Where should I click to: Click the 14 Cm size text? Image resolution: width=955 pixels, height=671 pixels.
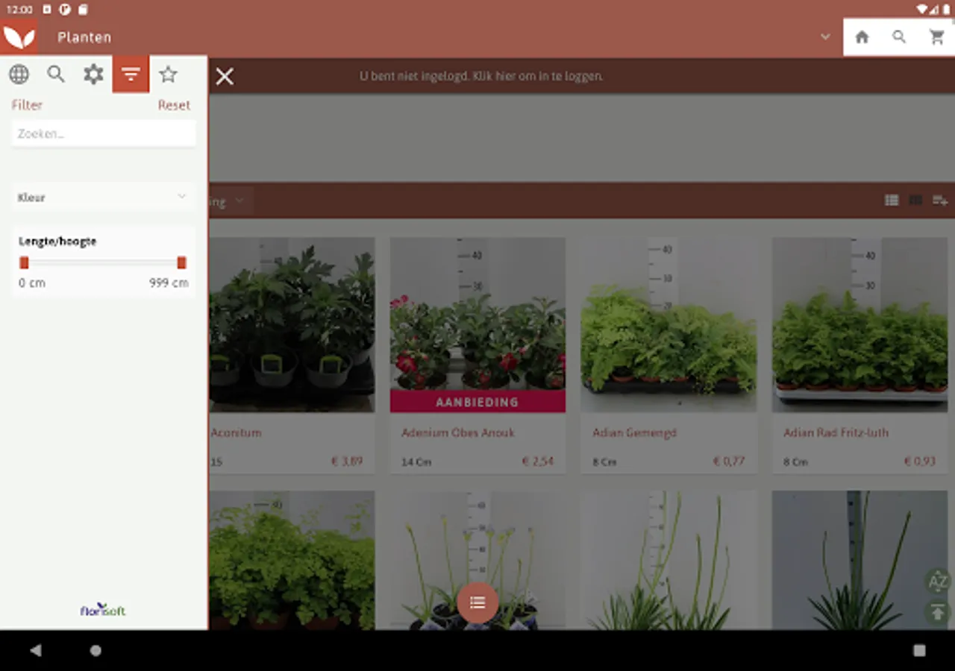pos(416,461)
